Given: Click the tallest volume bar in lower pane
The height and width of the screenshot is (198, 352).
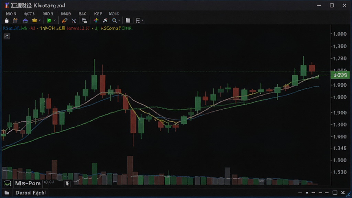Looking at the screenshot, I should (x=130, y=170).
